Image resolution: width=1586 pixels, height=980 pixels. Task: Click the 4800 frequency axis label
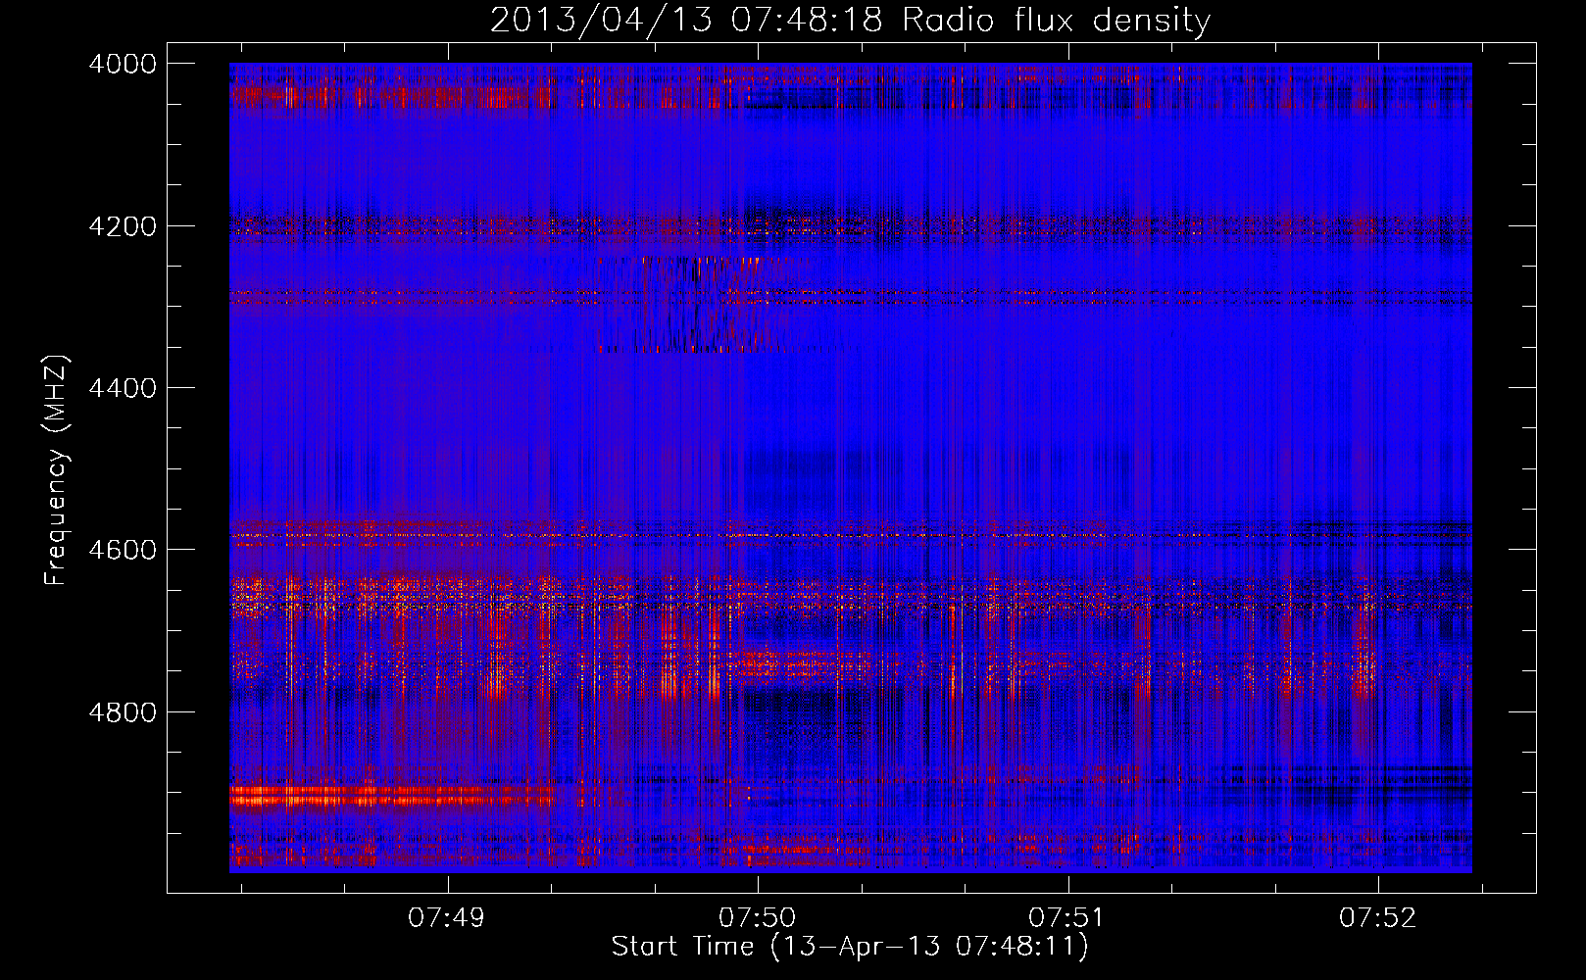point(123,712)
